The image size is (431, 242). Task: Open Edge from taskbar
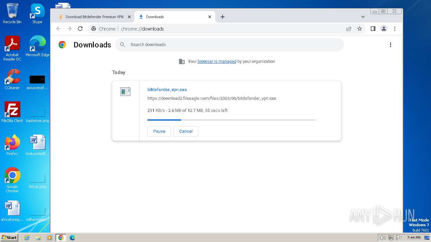tap(72, 238)
